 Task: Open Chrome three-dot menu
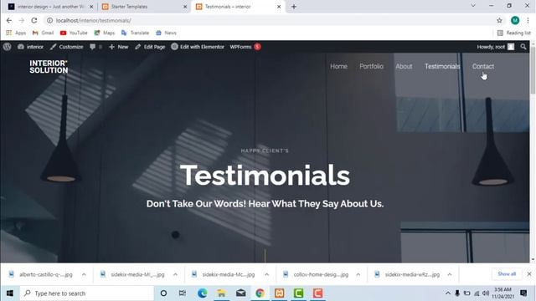[x=528, y=20]
